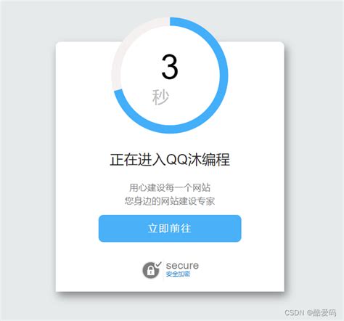Click the checkmark above the padlock
Viewport: 344px width, 321px height.
tap(158, 264)
